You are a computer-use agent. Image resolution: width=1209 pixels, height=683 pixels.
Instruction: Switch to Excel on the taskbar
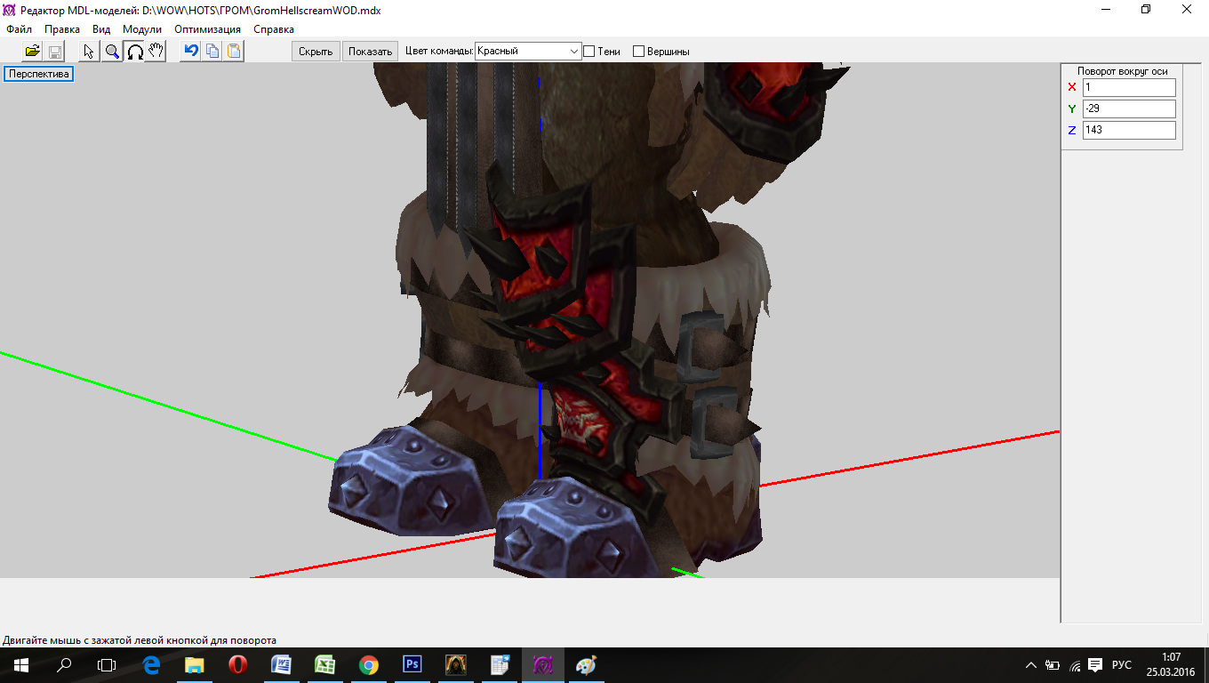click(324, 665)
